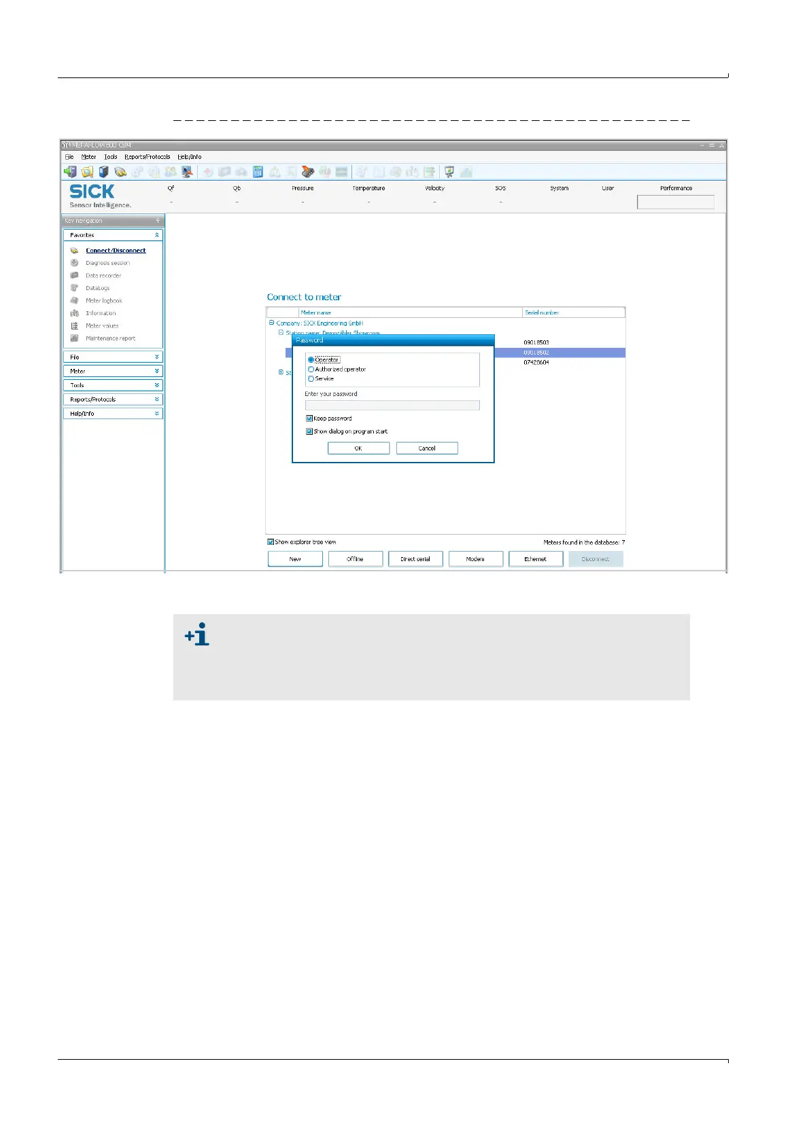Image resolution: width=809 pixels, height=1144 pixels.
Task: Click the New meter button
Action: [295, 559]
